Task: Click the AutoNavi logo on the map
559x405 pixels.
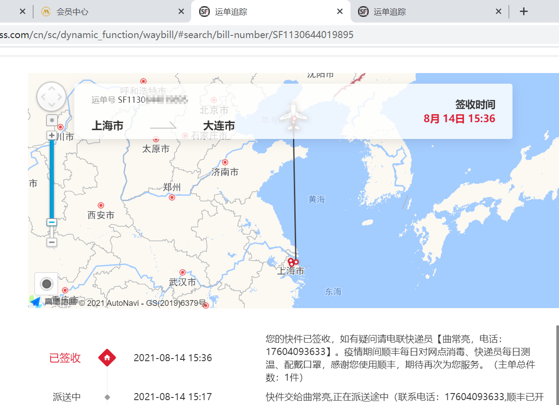Action: pos(36,301)
